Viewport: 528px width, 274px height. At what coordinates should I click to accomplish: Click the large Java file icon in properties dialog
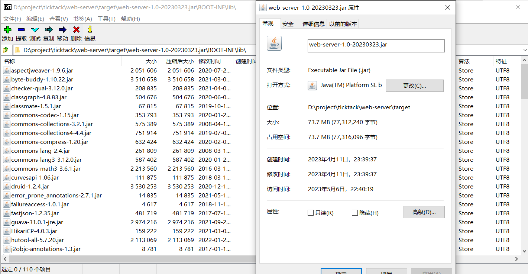point(274,43)
